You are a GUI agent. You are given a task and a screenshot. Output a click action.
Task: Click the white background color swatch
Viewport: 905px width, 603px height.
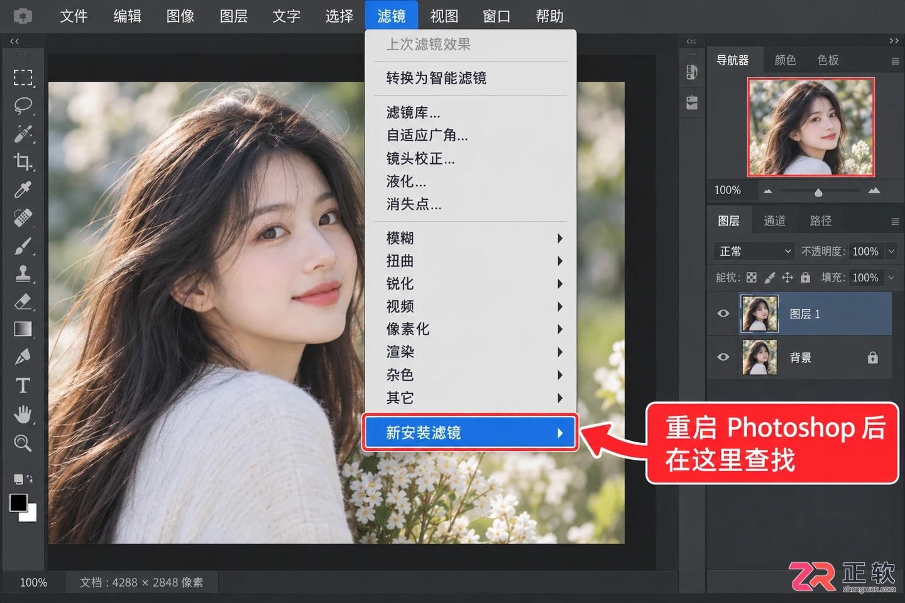click(30, 515)
